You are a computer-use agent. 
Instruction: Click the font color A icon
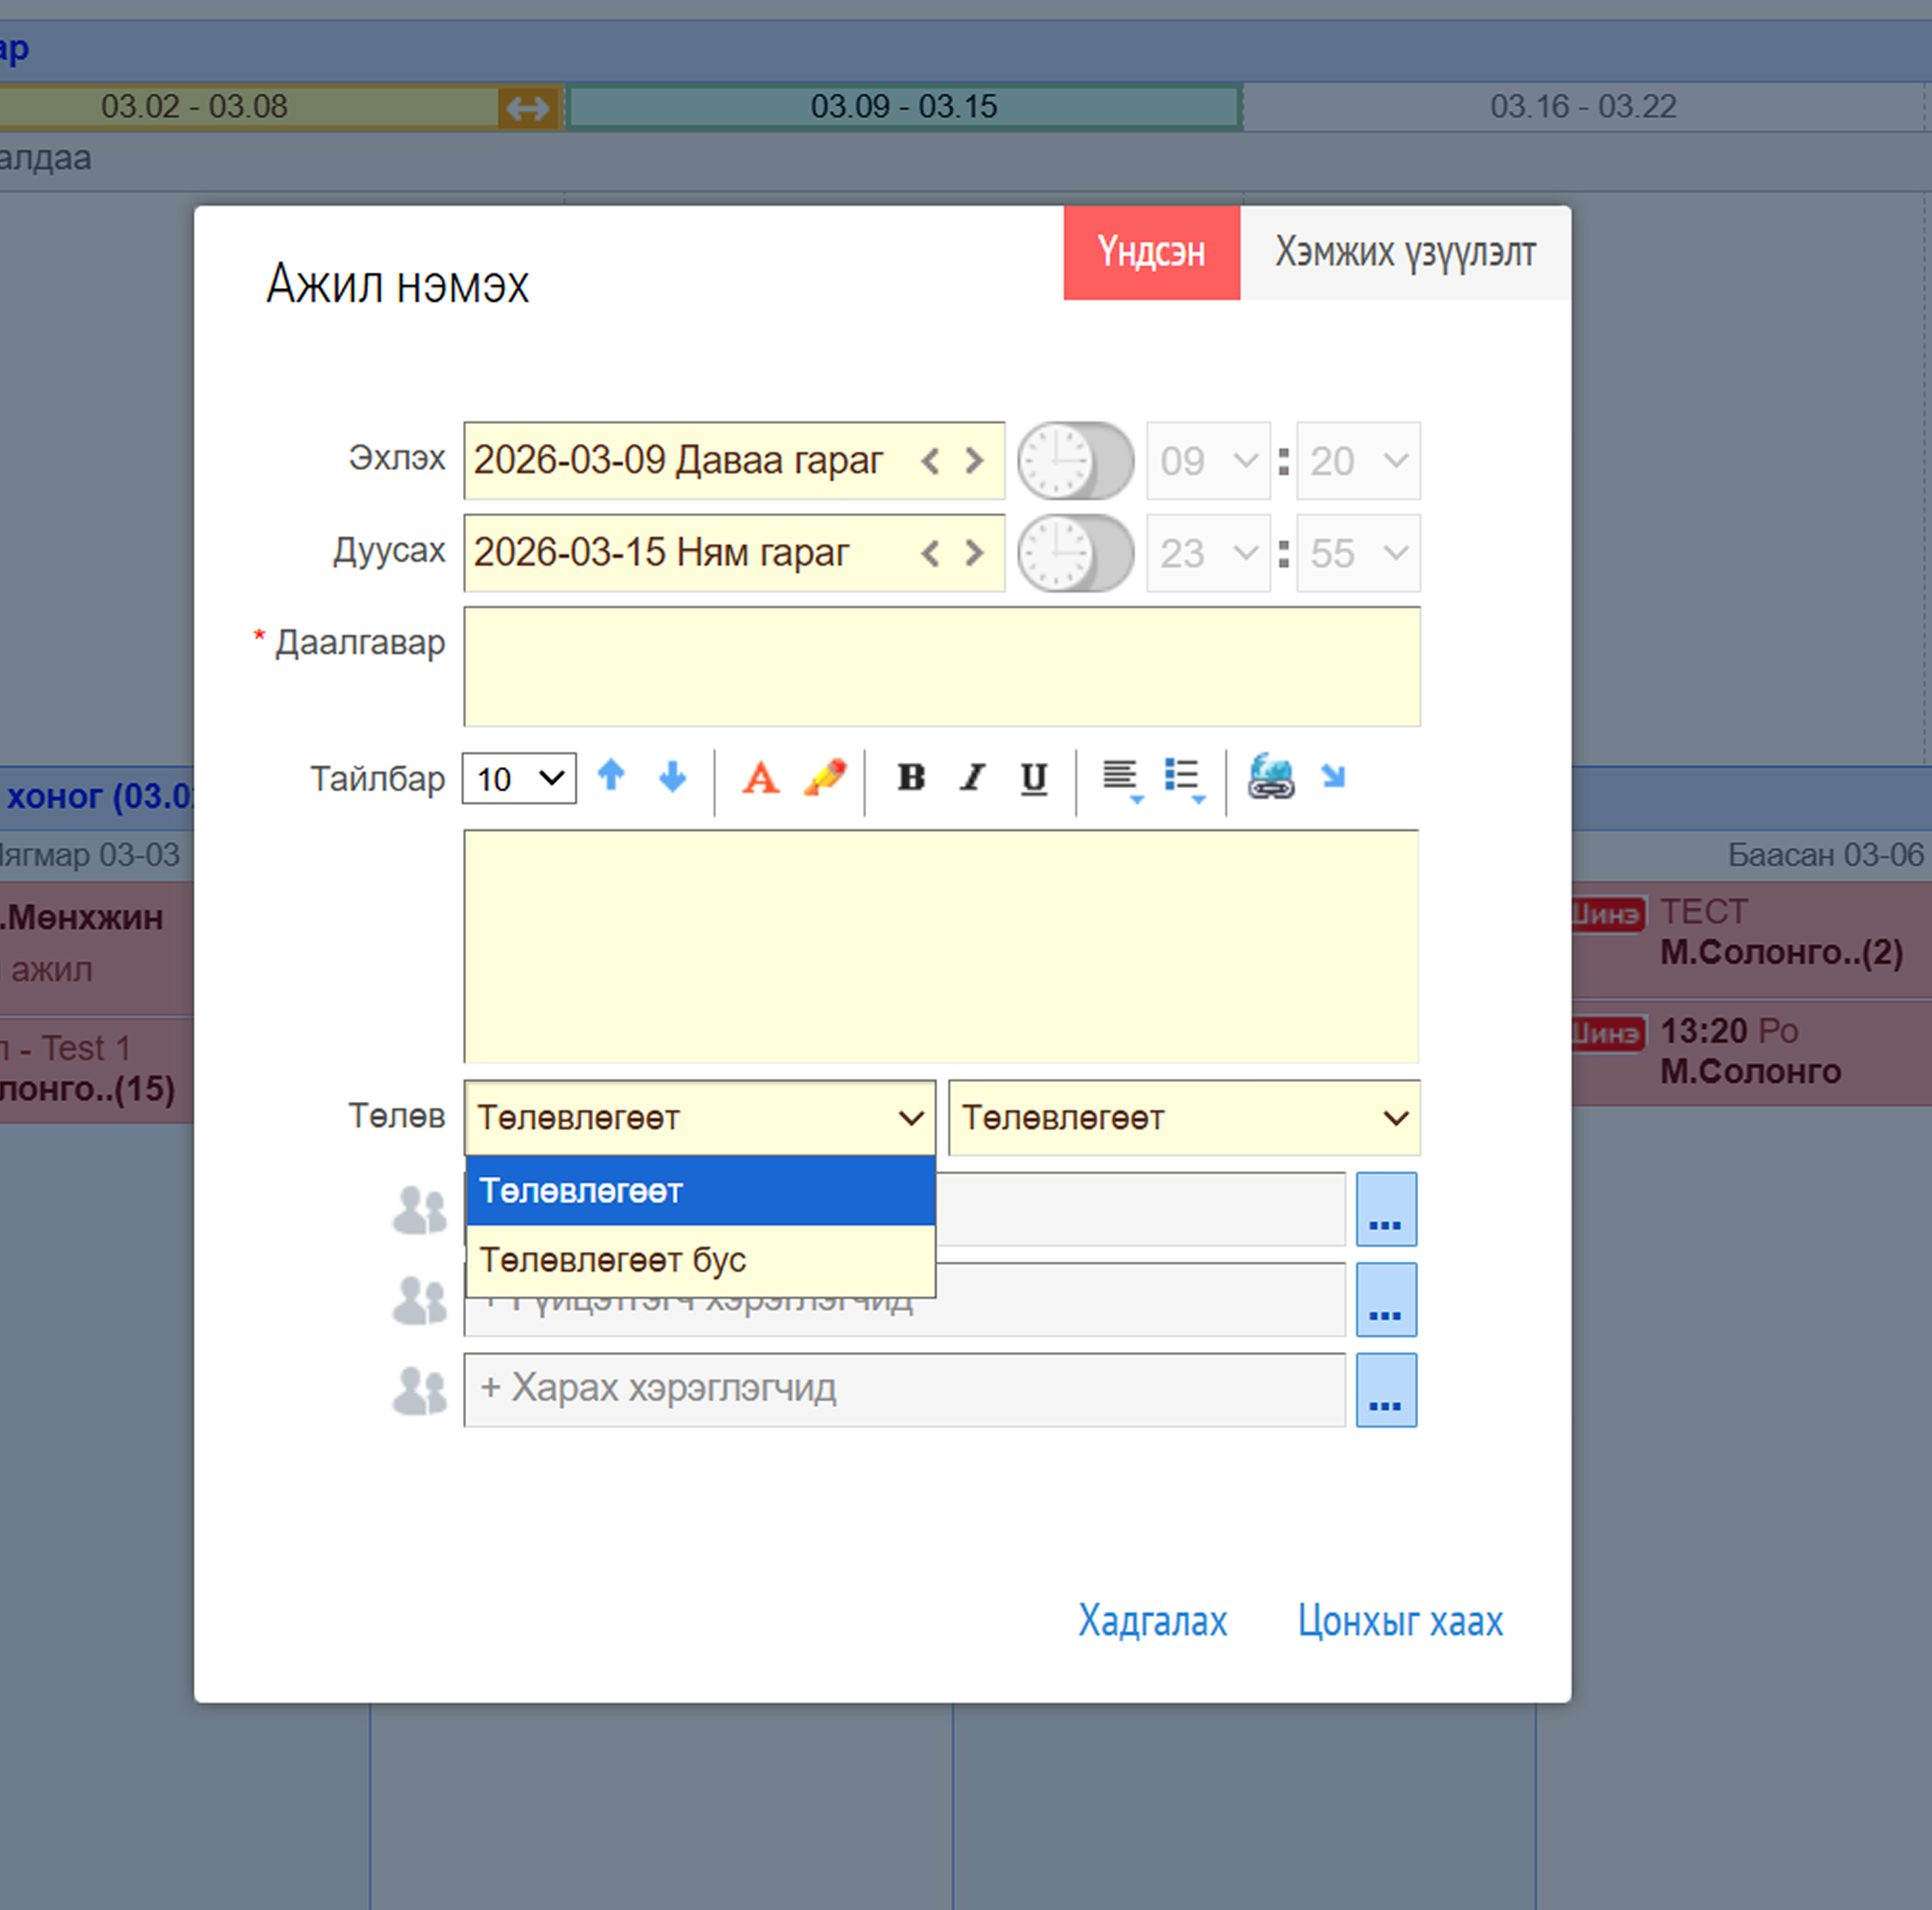click(x=760, y=778)
